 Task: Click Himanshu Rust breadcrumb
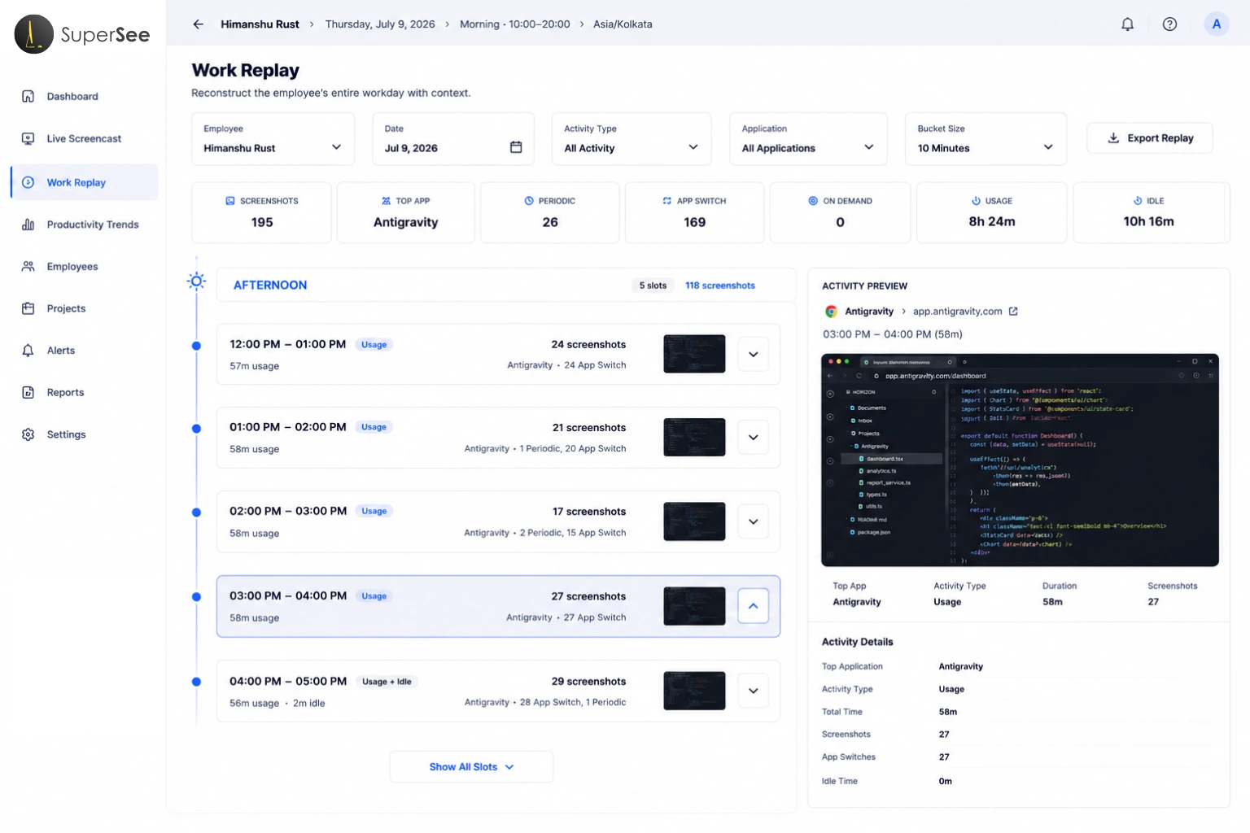pyautogui.click(x=260, y=24)
